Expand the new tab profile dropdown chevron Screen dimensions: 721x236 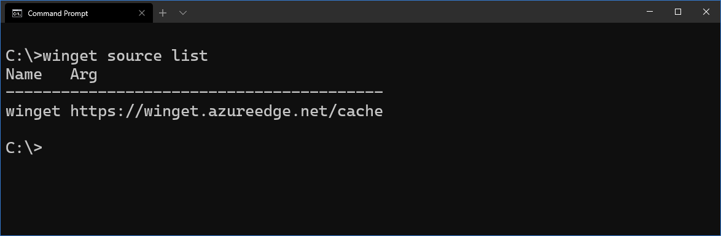[183, 13]
